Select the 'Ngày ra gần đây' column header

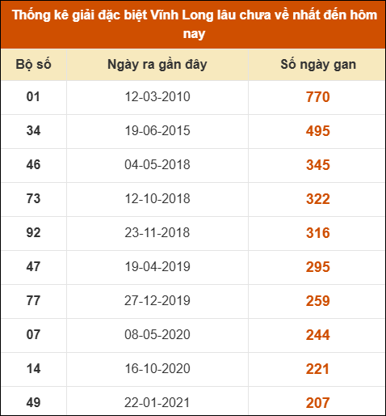(x=157, y=65)
